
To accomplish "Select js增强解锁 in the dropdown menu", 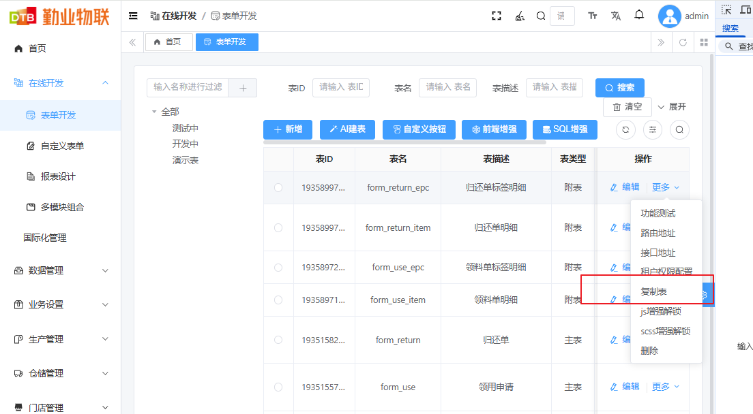I will pos(661,311).
